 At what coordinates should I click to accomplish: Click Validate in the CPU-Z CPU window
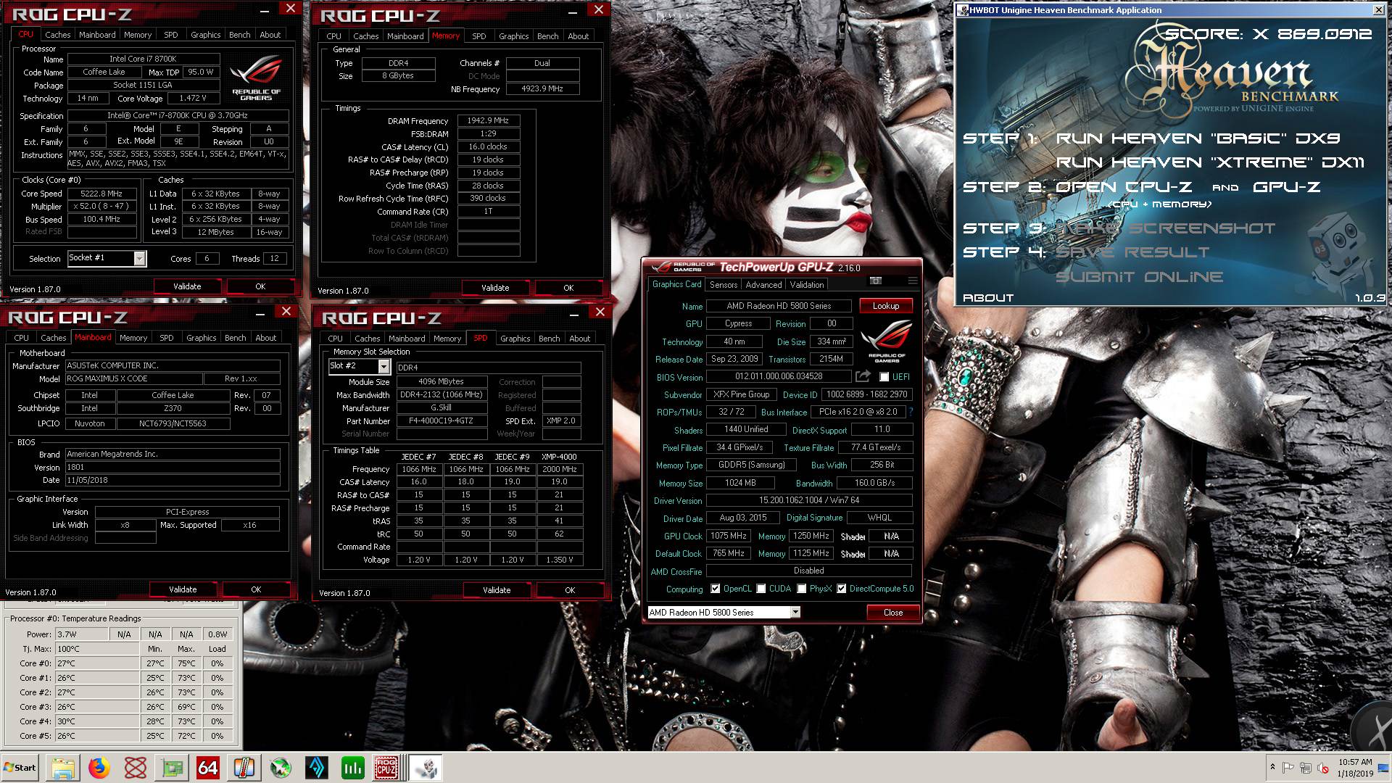tap(187, 286)
